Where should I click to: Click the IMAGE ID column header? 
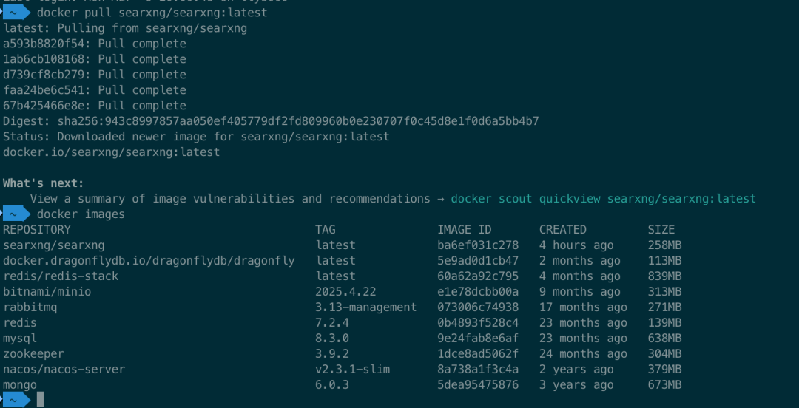pos(464,230)
